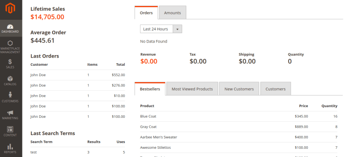Expand the Last 24 Hours dropdown arrow
This screenshot has width=345, height=157.
pos(177,29)
